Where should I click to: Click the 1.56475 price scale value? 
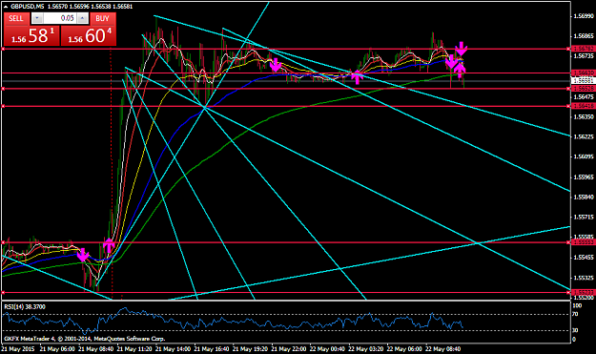point(584,97)
